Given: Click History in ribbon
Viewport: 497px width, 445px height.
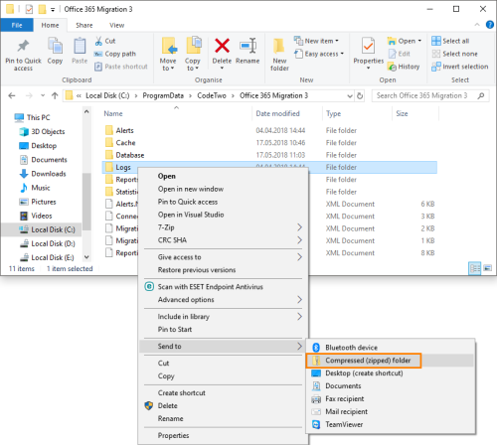Looking at the screenshot, I should click(404, 67).
